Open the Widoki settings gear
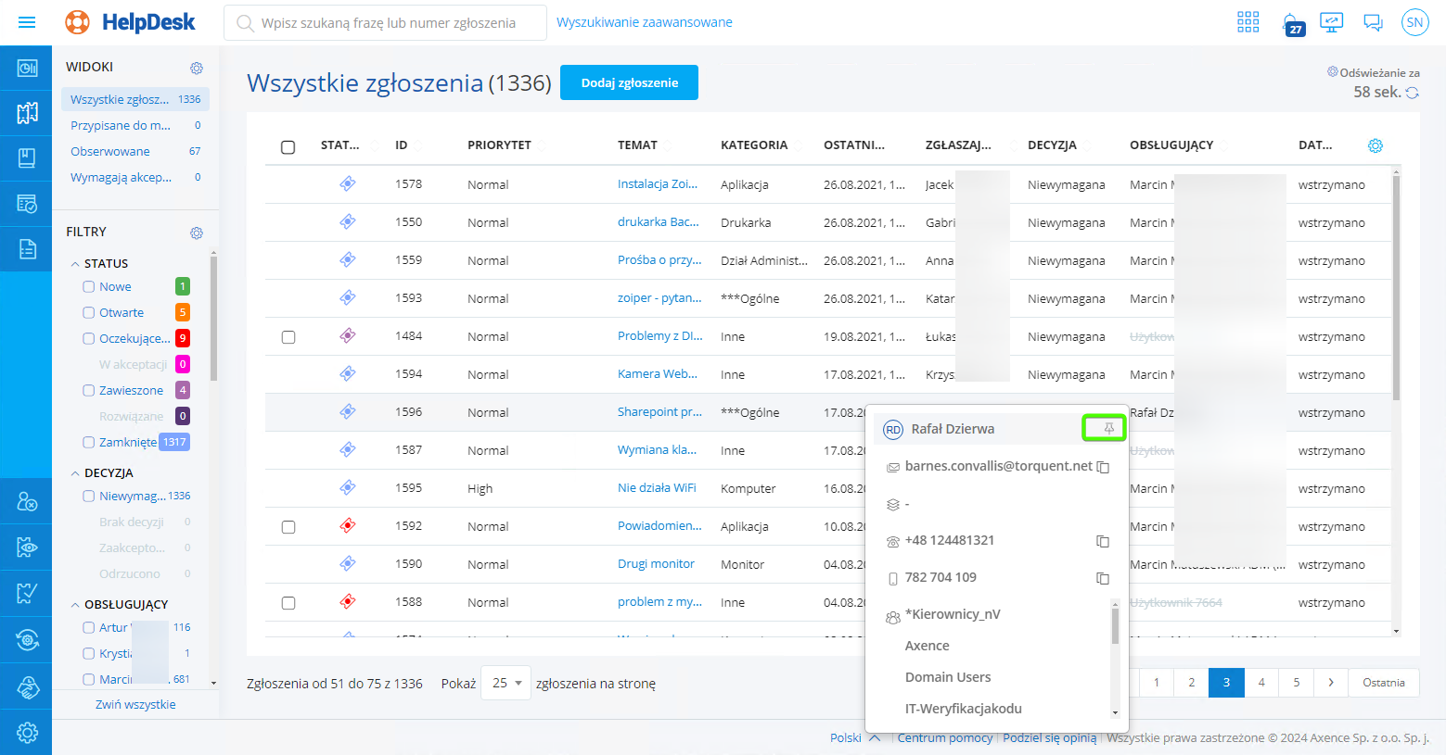The height and width of the screenshot is (755, 1446). tap(197, 68)
